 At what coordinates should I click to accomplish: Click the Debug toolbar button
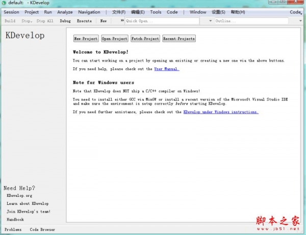[65, 21]
